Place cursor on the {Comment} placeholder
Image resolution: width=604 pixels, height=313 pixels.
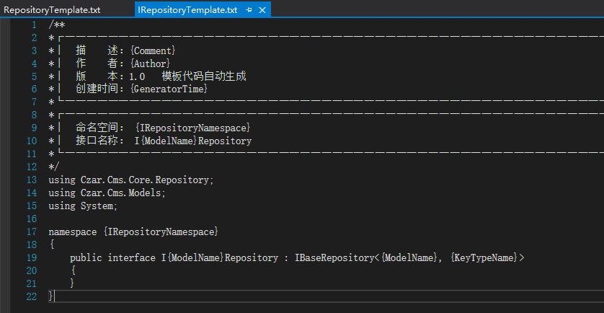coord(152,50)
